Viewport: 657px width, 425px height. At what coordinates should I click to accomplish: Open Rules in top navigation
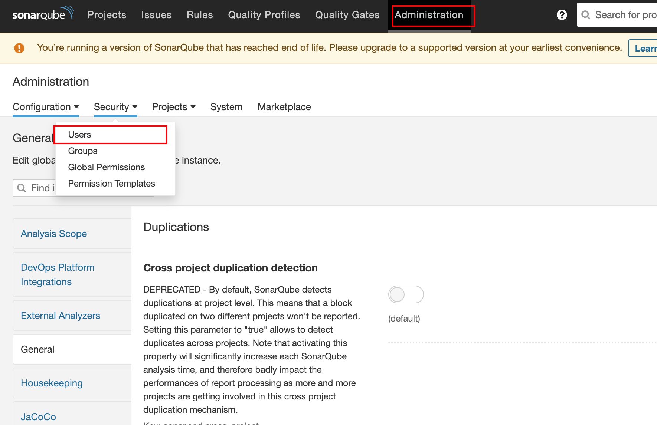pyautogui.click(x=200, y=15)
